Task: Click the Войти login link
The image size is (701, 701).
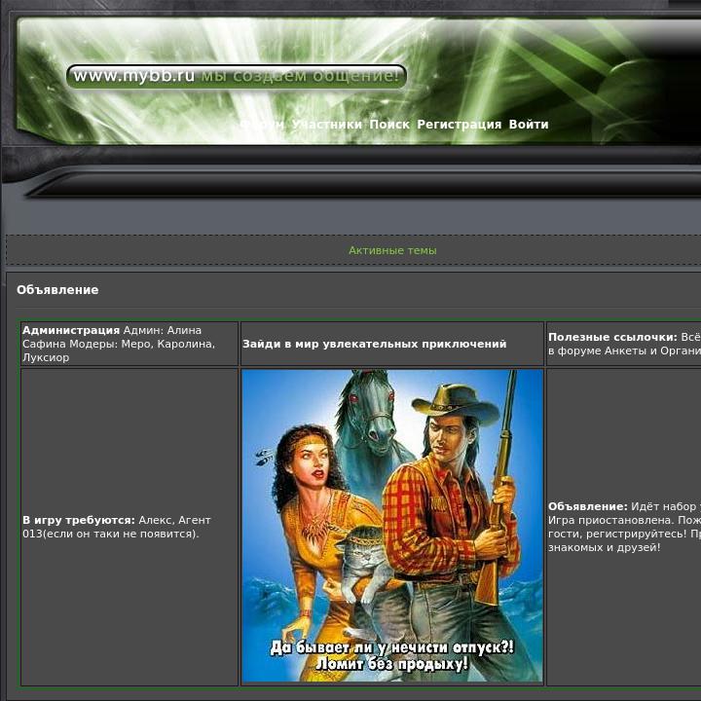Action: 529,125
